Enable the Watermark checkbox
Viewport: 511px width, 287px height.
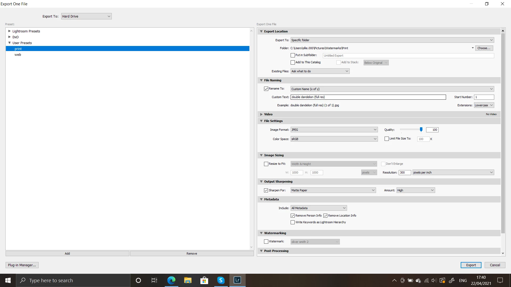tap(266, 242)
